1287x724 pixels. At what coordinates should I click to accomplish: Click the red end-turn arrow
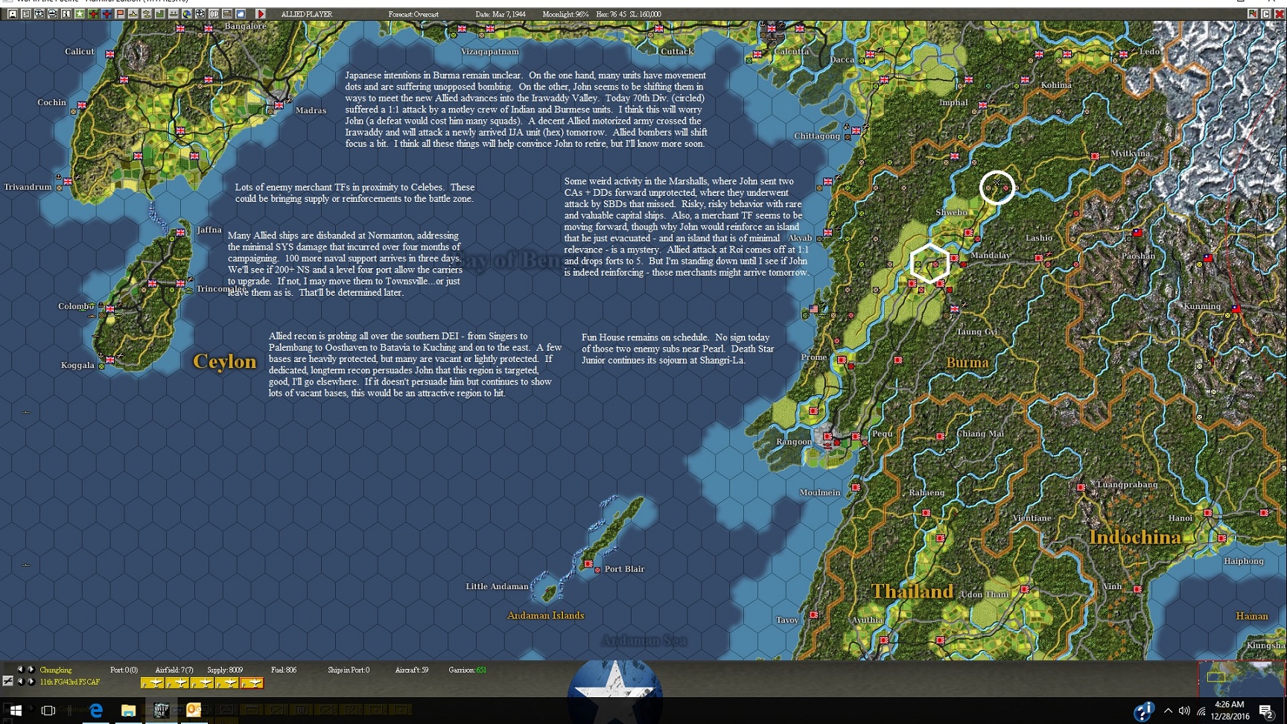[261, 14]
